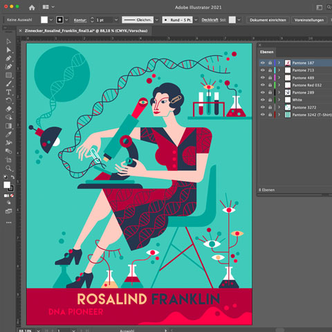332x332 pixels.
Task: Select the Zoom magnifier tool
Action: [8, 168]
